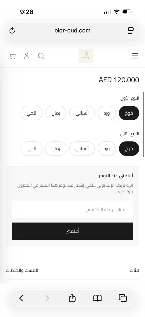The height and width of the screenshot is (317, 145).
Task: Open the Safari tabs overview
Action: (123, 298)
